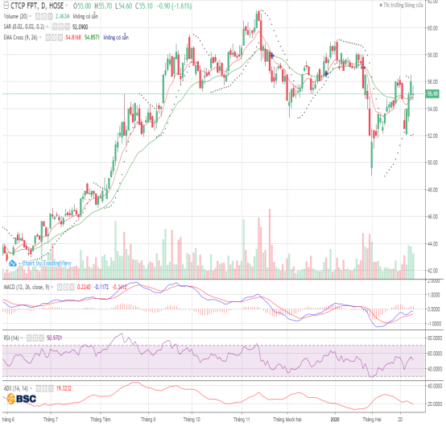Click the change value -0.90 (-1.61%)
The image size is (446, 427).
pyautogui.click(x=175, y=6)
